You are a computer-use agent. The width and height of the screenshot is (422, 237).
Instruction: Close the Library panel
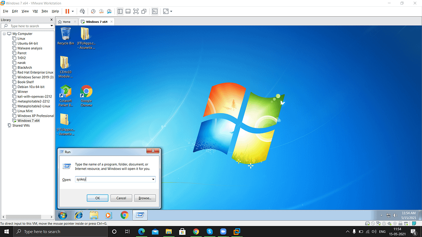coord(52,20)
